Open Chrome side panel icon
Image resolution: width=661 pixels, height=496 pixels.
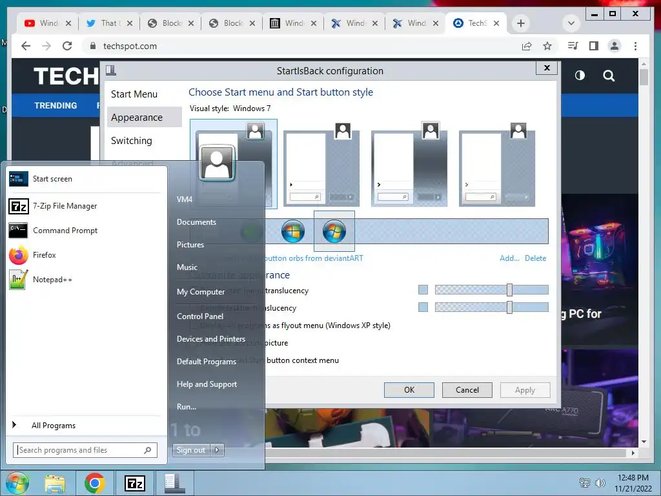(x=594, y=46)
